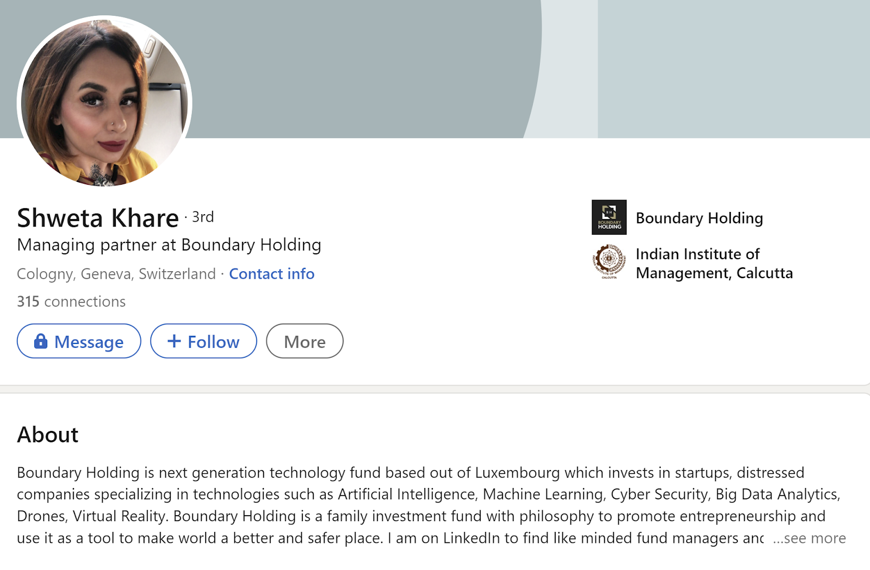
Task: View the 315 connections list
Action: 71,302
